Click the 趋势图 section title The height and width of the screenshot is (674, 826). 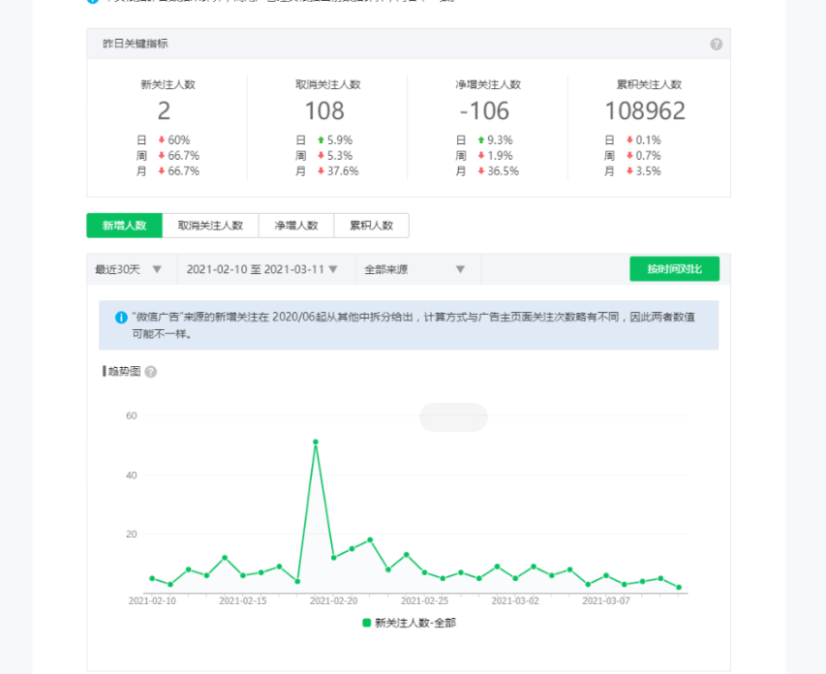click(124, 372)
